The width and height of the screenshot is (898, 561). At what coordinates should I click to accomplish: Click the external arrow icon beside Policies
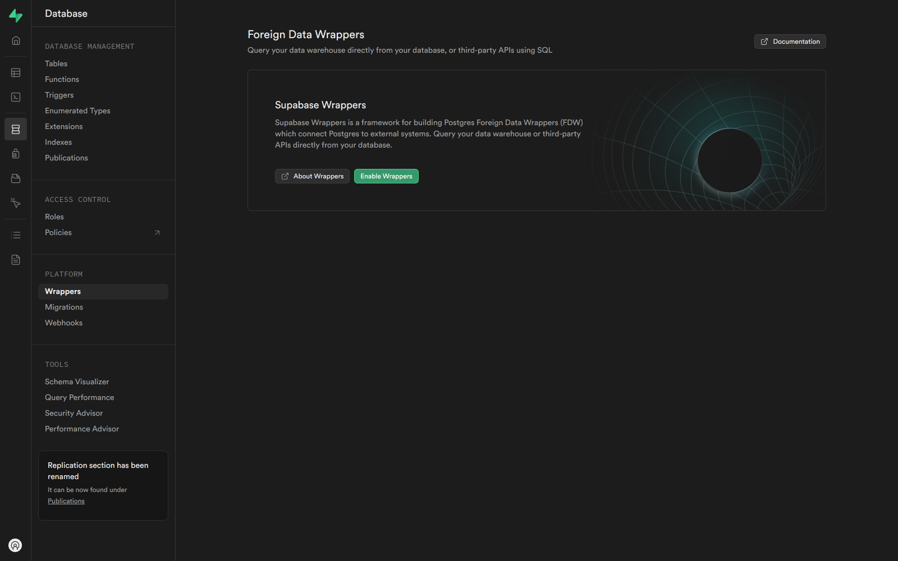(157, 233)
